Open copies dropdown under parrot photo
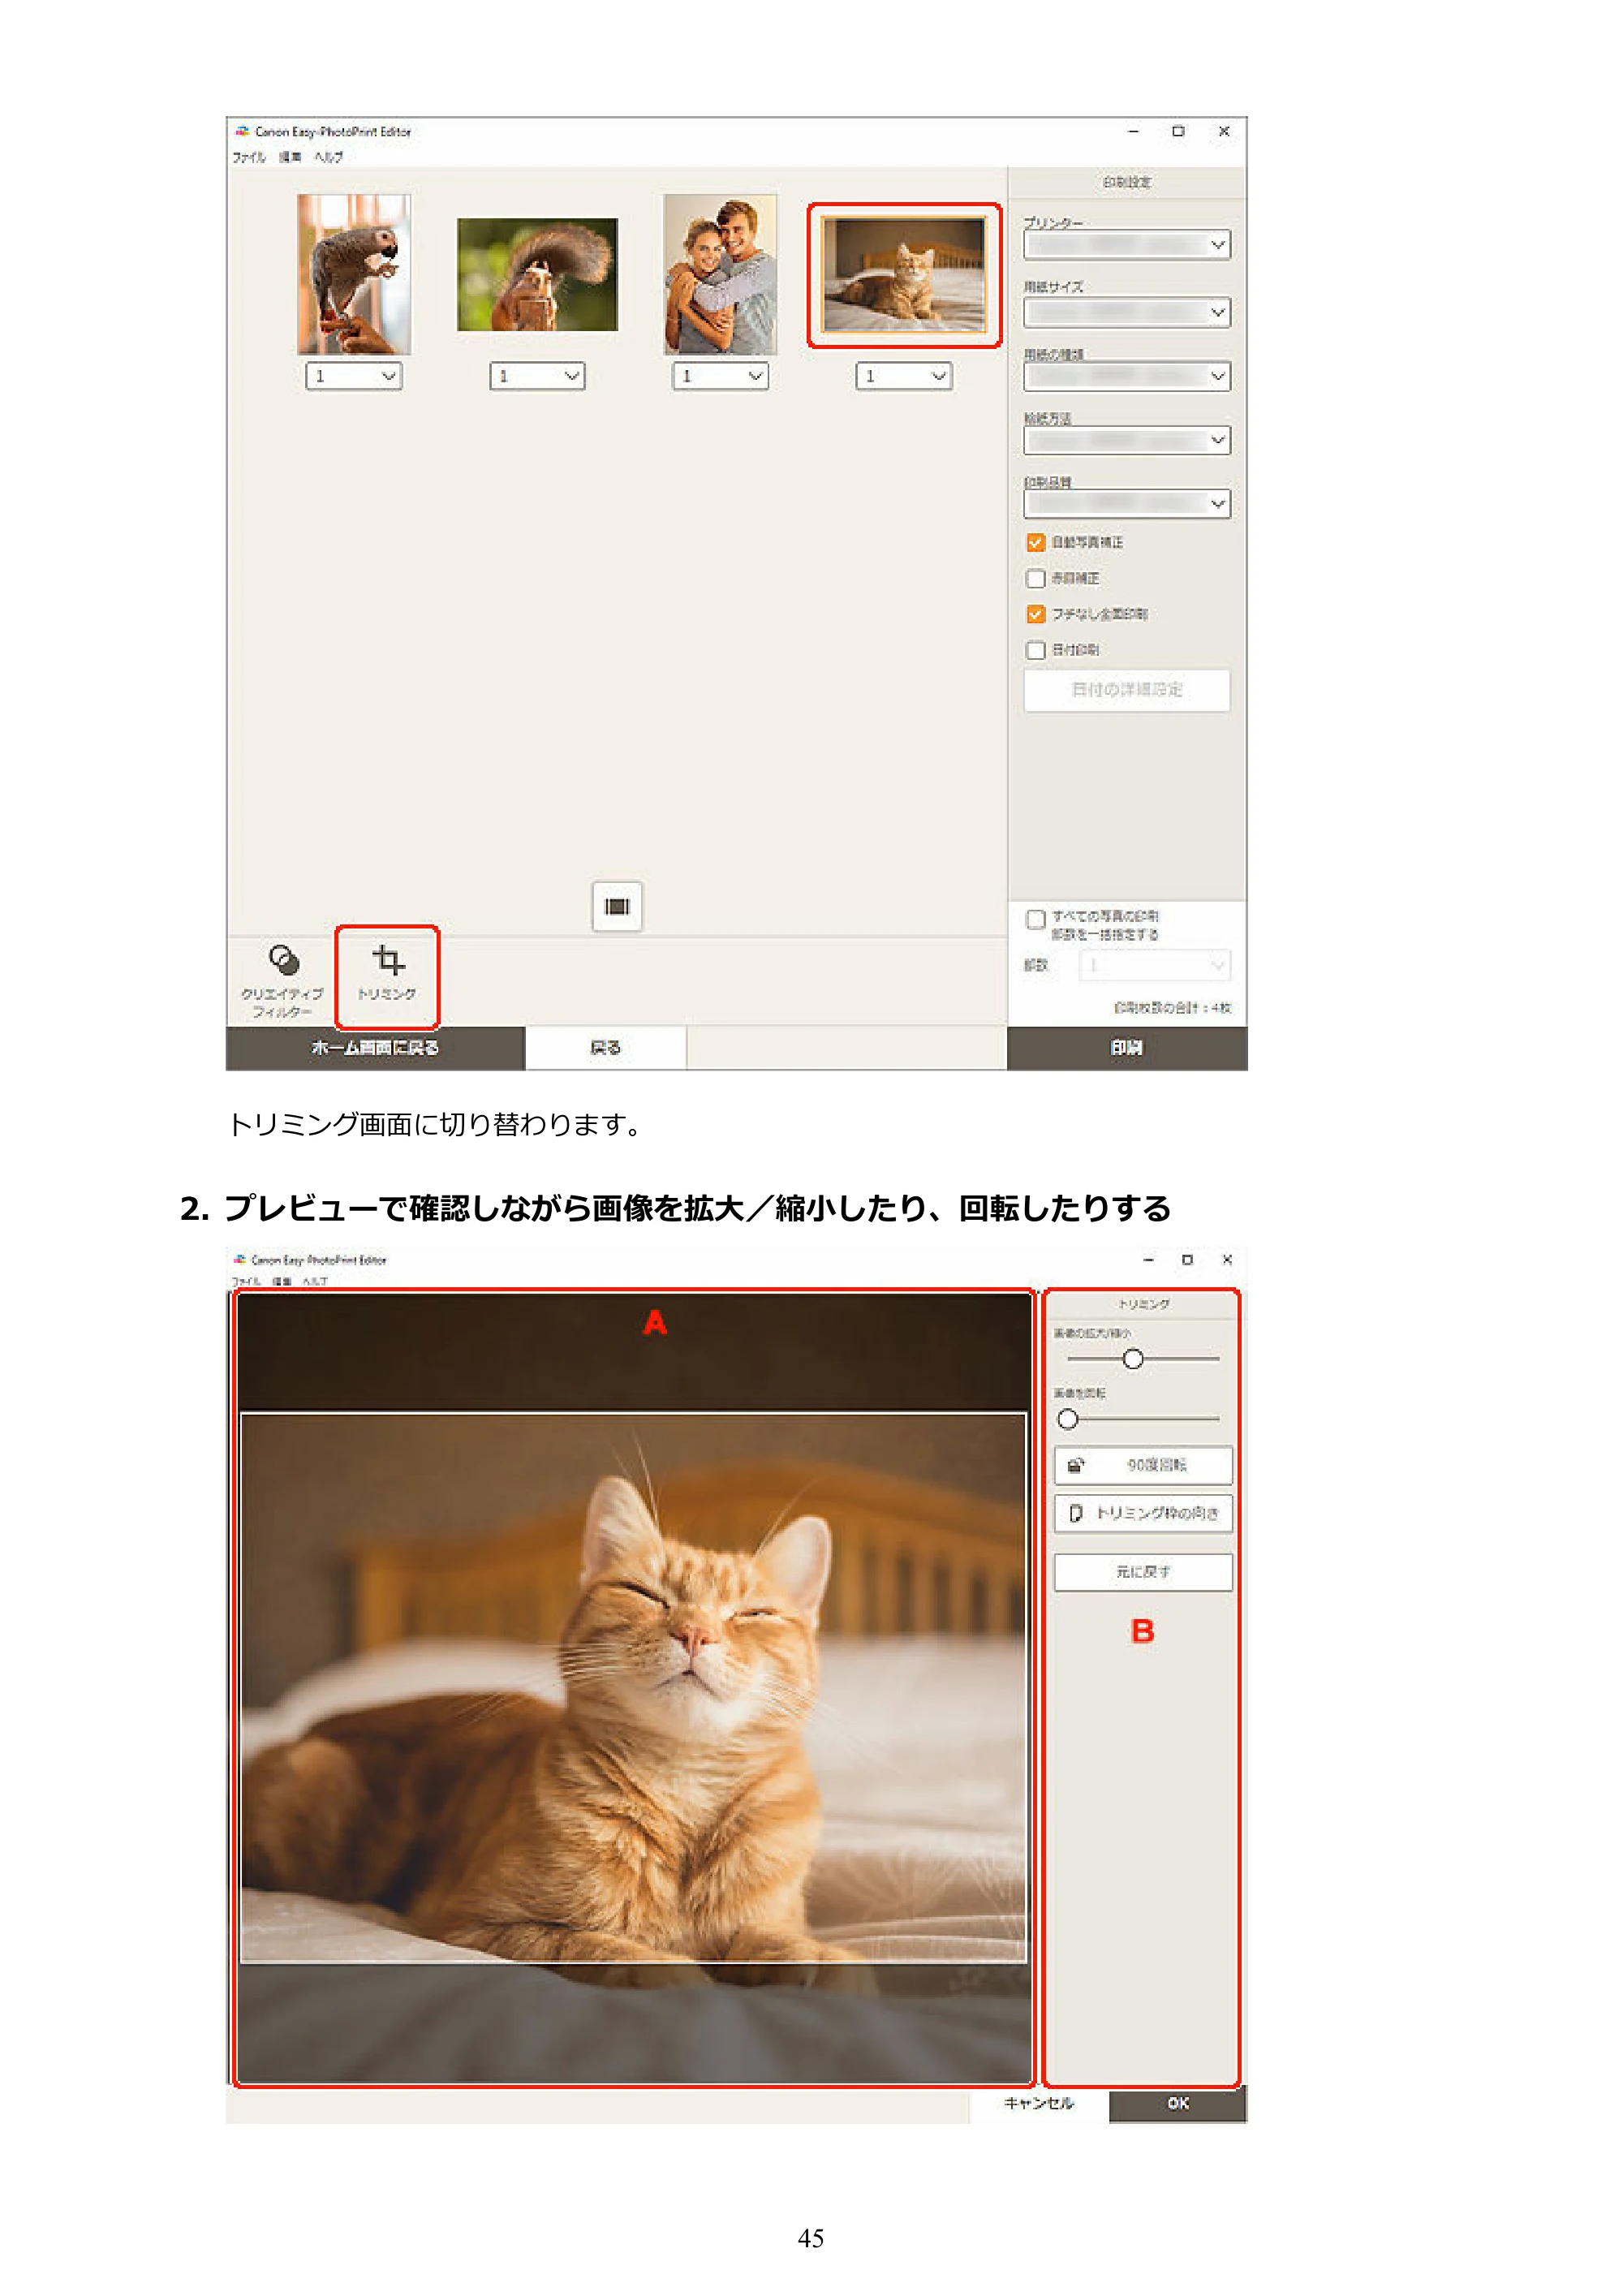This screenshot has height=2296, width=1623. click(x=354, y=376)
